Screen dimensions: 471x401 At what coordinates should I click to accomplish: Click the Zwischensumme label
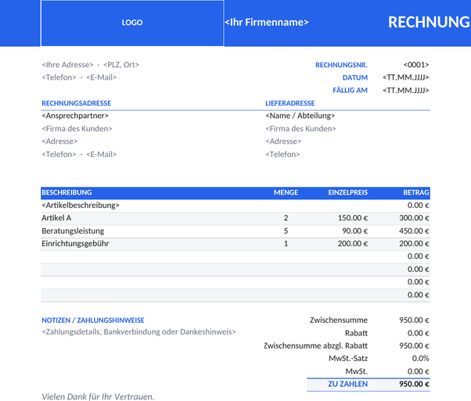pyautogui.click(x=339, y=320)
